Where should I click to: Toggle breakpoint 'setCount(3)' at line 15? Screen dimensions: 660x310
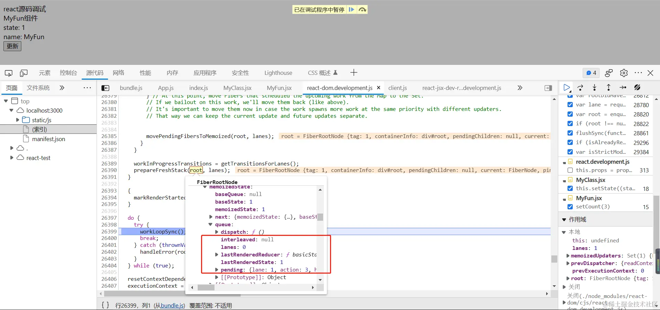570,207
